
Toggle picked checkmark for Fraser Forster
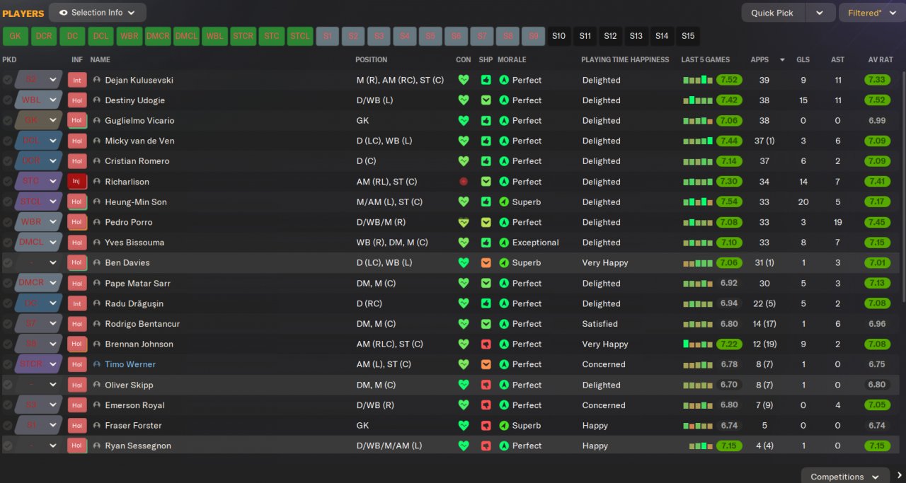coord(7,425)
